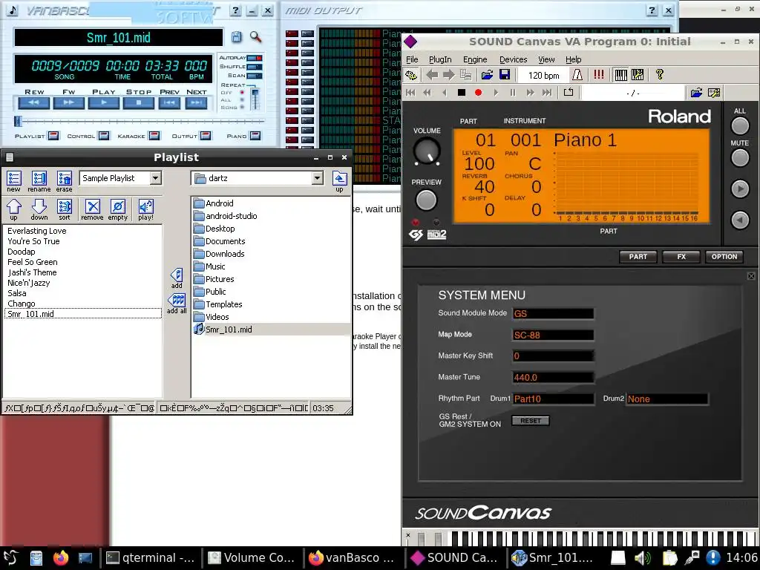Open the Help menu in SOUND Canvas
Screen dimensions: 760x570
(574, 59)
